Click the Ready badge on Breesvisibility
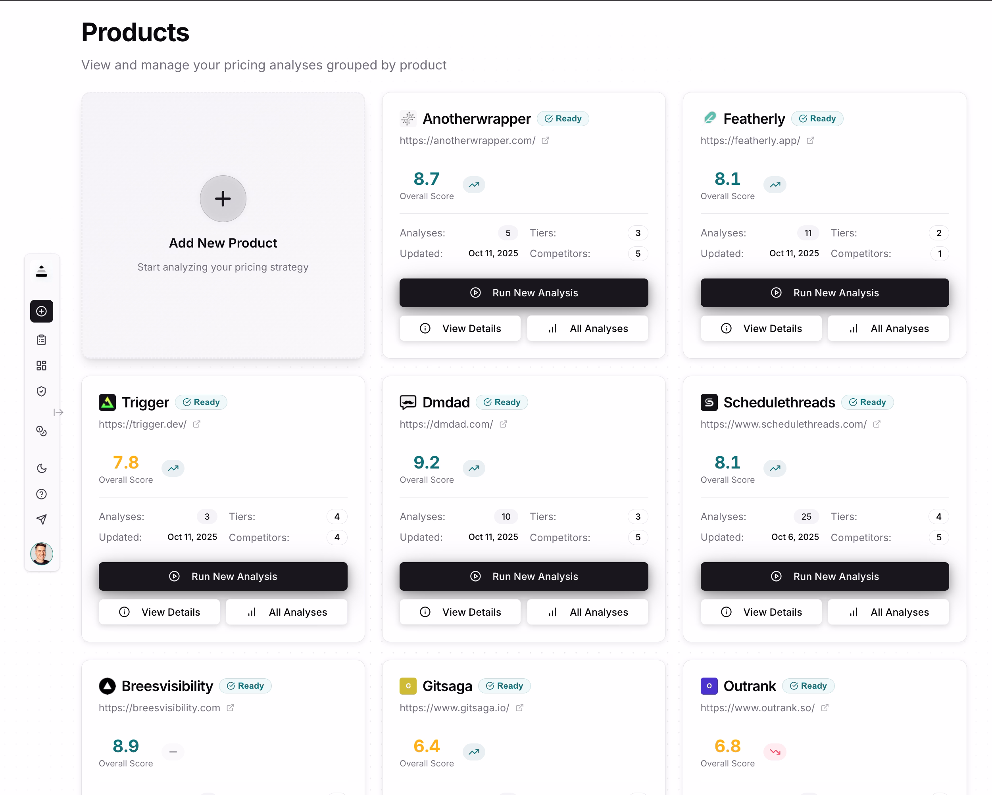Screen dimensions: 992x795 click(x=245, y=686)
